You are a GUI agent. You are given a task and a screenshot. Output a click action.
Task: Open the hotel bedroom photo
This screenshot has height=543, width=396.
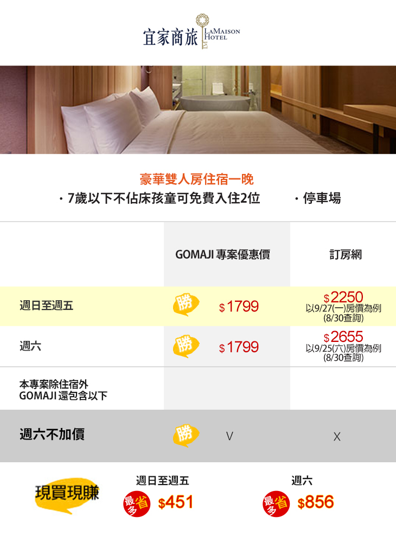(x=198, y=109)
